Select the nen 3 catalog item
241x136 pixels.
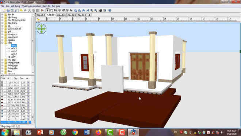14,54
